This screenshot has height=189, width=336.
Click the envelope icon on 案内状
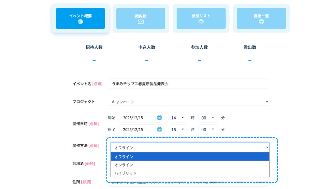(141, 22)
